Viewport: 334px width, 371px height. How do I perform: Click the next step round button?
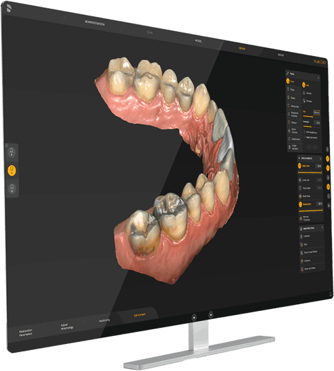210,315
